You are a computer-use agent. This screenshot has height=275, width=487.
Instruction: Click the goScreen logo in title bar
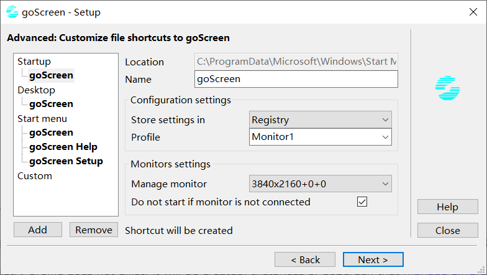(x=12, y=12)
